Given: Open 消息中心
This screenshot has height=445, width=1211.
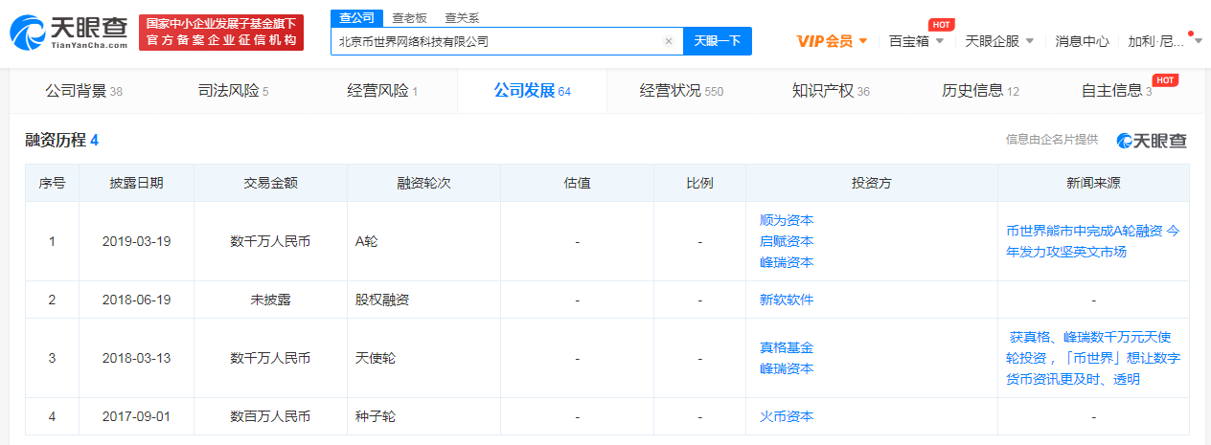Looking at the screenshot, I should [1082, 41].
